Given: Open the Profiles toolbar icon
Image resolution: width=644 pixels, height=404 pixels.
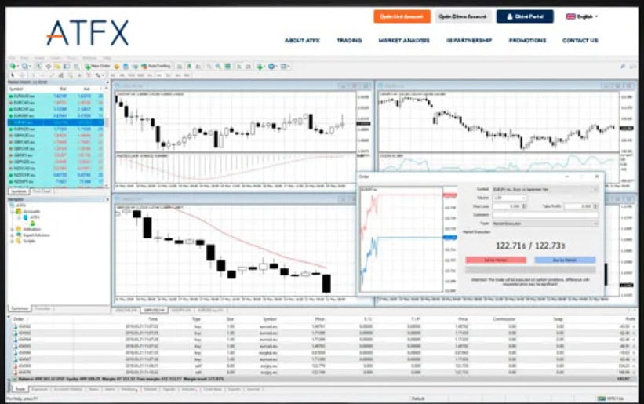Looking at the screenshot, I should click(25, 66).
